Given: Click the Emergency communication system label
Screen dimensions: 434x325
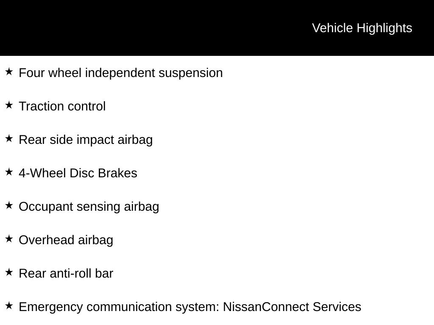Looking at the screenshot, I should (x=119, y=307).
